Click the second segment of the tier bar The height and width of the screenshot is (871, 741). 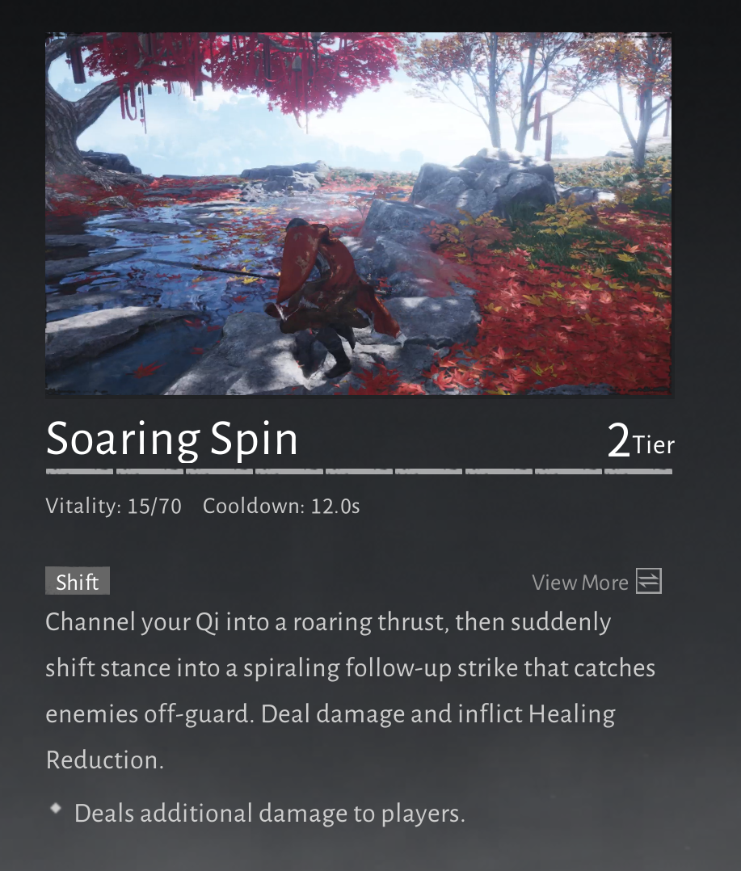(x=149, y=472)
